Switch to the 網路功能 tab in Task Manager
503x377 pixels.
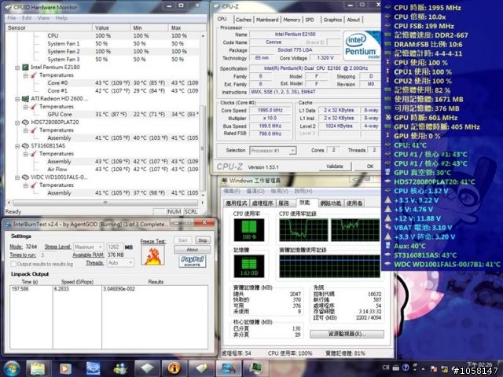[x=331, y=203]
